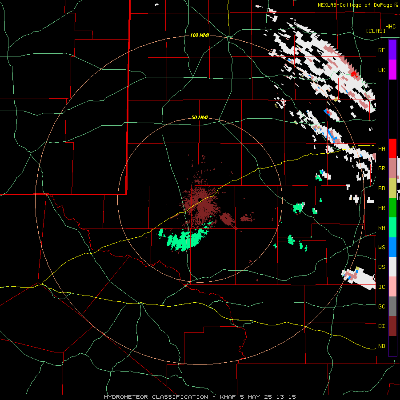
Task: Click the WS legend label
Action: pyautogui.click(x=381, y=248)
